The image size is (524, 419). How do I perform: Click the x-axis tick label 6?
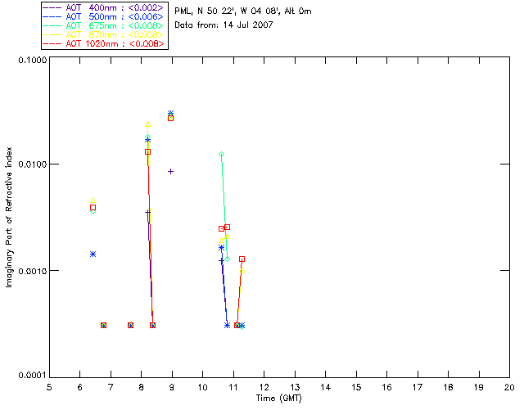(x=80, y=387)
